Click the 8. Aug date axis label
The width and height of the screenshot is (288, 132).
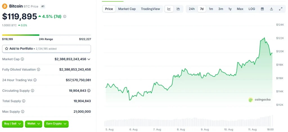tap(181, 129)
